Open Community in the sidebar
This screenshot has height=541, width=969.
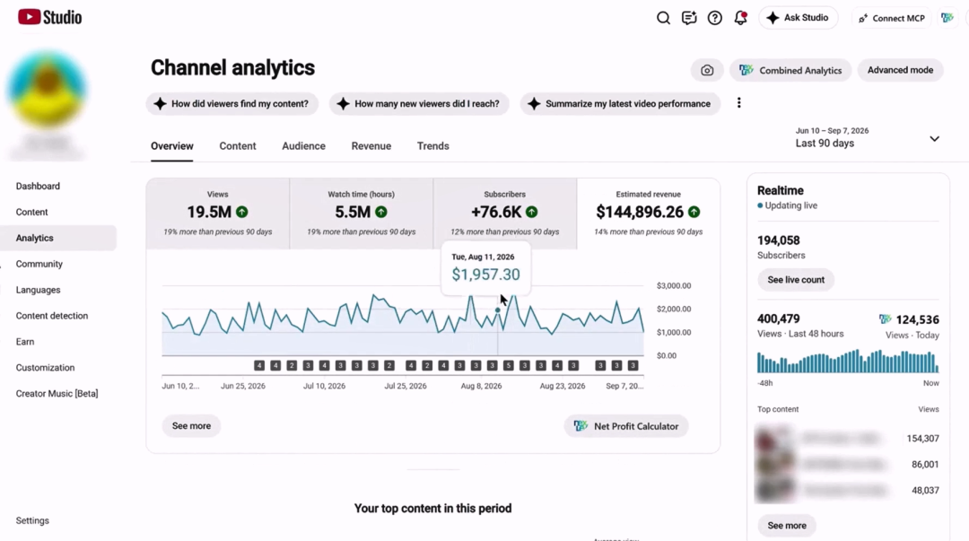click(x=39, y=264)
